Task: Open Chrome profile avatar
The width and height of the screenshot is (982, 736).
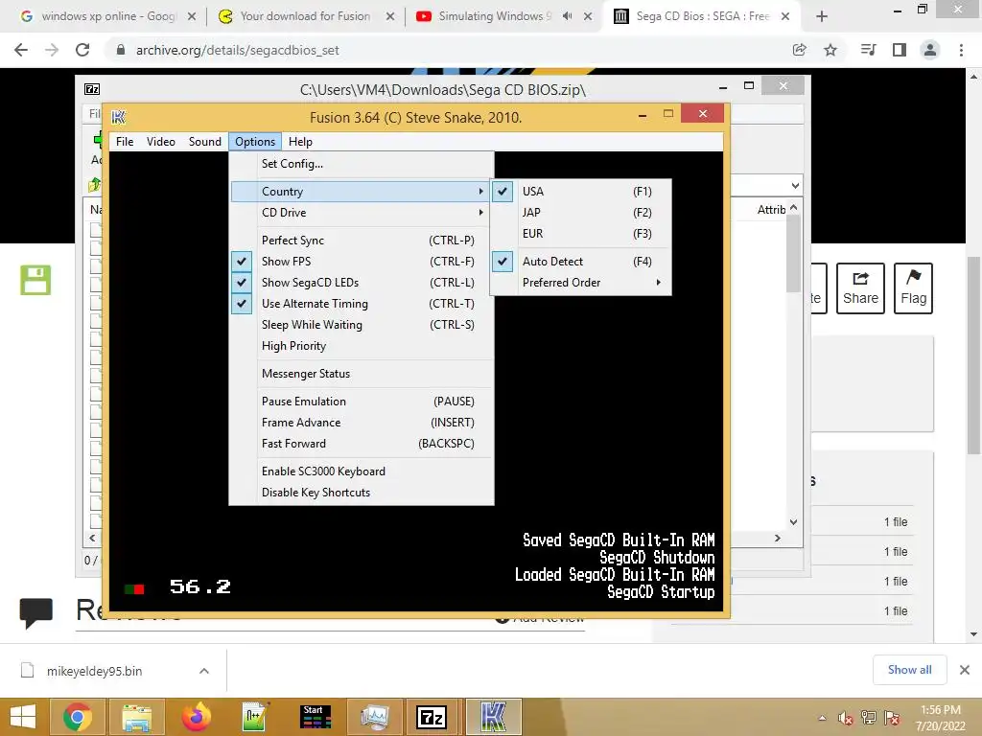Action: [x=930, y=50]
